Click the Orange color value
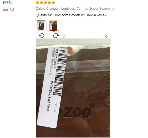Image resolution: width=148 pixels, height=138 pixels. [x=52, y=8]
